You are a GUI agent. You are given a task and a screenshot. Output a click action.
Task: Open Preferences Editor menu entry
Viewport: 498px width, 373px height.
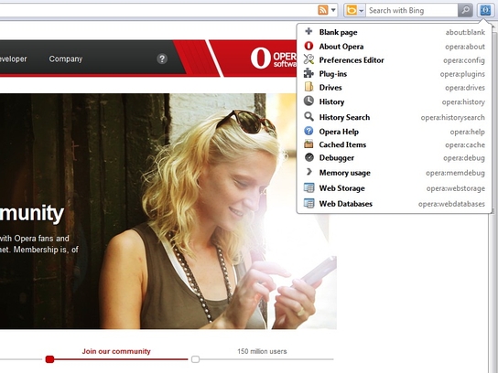click(395, 60)
